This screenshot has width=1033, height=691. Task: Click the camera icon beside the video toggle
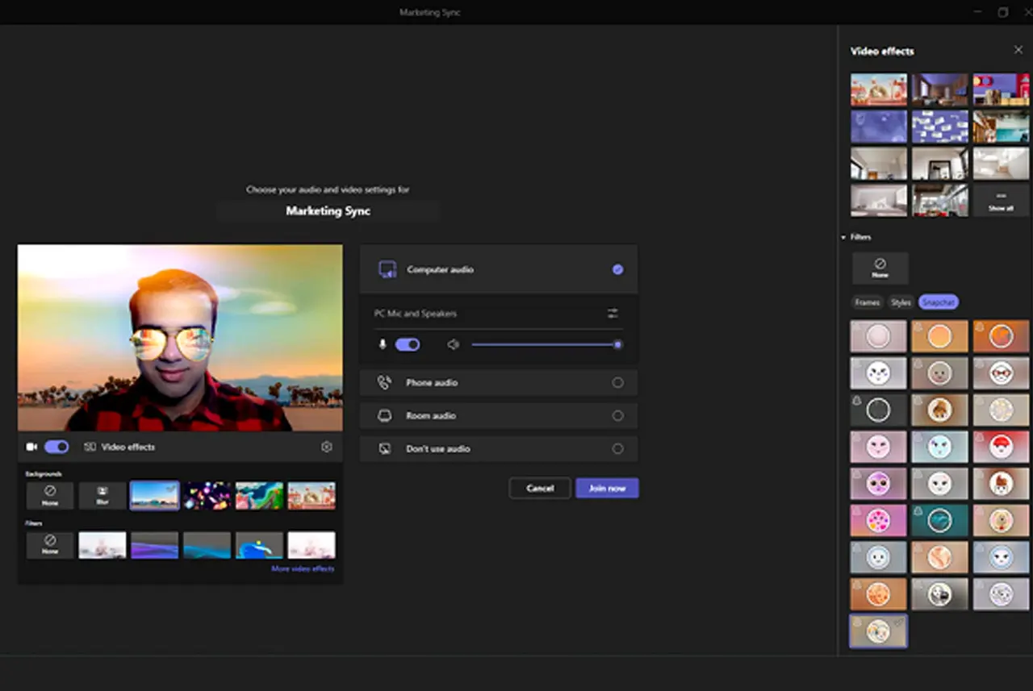32,447
